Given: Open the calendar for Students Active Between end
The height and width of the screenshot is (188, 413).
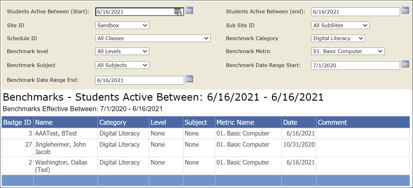Looking at the screenshot, I should pyautogui.click(x=405, y=10).
